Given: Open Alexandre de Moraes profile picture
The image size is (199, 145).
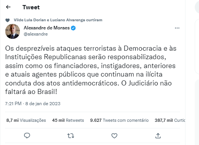Looking at the screenshot, I should click(13, 31).
